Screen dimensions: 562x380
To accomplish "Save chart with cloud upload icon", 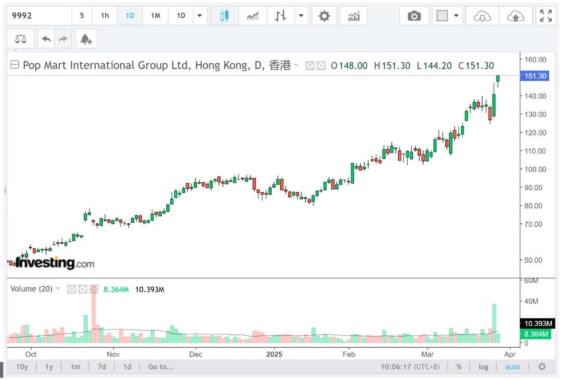I will [515, 16].
